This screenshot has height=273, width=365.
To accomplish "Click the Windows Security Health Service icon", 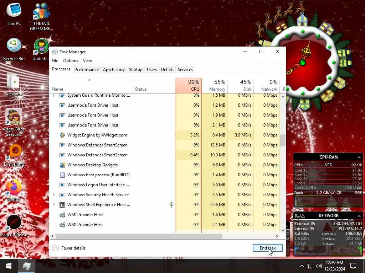I will [62, 194].
